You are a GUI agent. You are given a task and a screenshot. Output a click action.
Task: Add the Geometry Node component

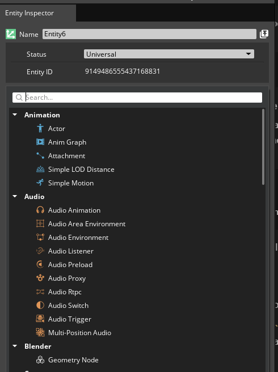(73, 360)
